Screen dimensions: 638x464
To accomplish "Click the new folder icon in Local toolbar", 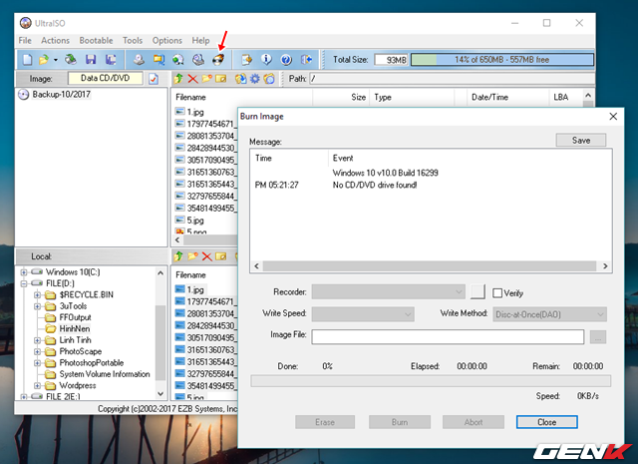I will tap(192, 256).
